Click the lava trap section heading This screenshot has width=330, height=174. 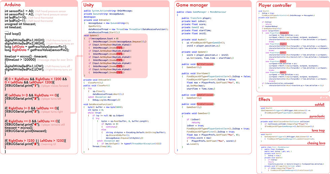click(x=318, y=130)
